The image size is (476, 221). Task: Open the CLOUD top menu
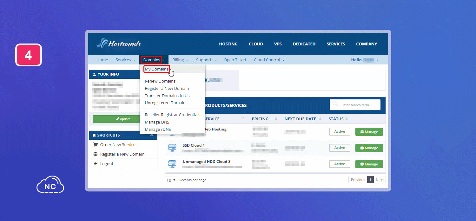(x=256, y=44)
